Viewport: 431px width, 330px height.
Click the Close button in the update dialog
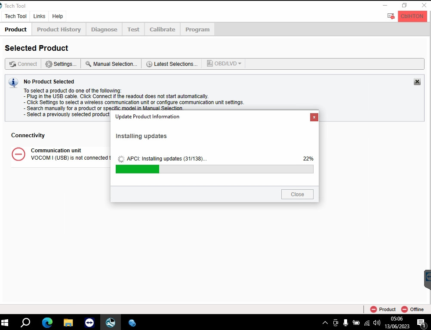click(x=297, y=194)
